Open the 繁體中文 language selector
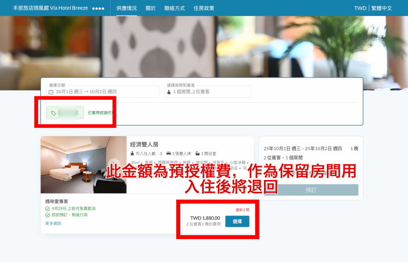The width and height of the screenshot is (408, 262). point(381,8)
